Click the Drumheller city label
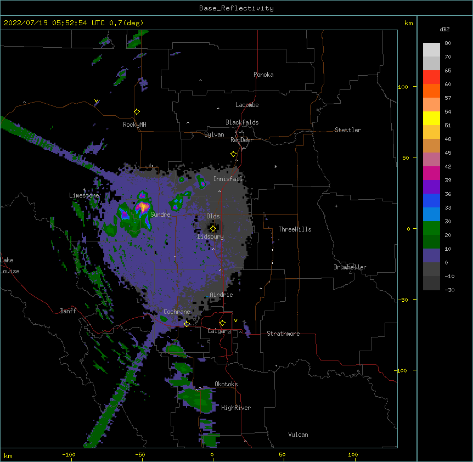 tap(350, 267)
